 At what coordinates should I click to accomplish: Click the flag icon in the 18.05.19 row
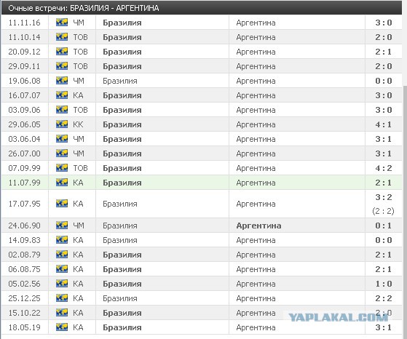tap(62, 327)
